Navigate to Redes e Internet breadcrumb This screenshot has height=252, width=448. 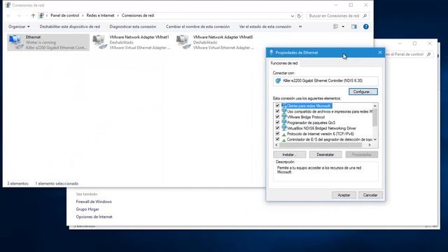tap(100, 15)
